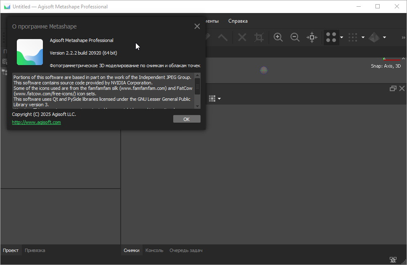
Task: Click the 'Version 2.2.2 build 20920 (64 bit)' text
Action: pos(83,53)
